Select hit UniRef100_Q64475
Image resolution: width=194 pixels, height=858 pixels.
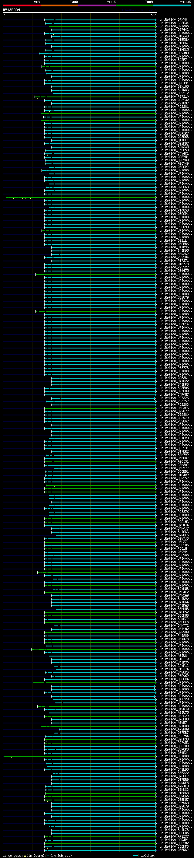click(174, 271)
